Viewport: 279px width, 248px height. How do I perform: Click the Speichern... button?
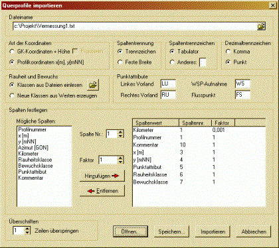171,231
